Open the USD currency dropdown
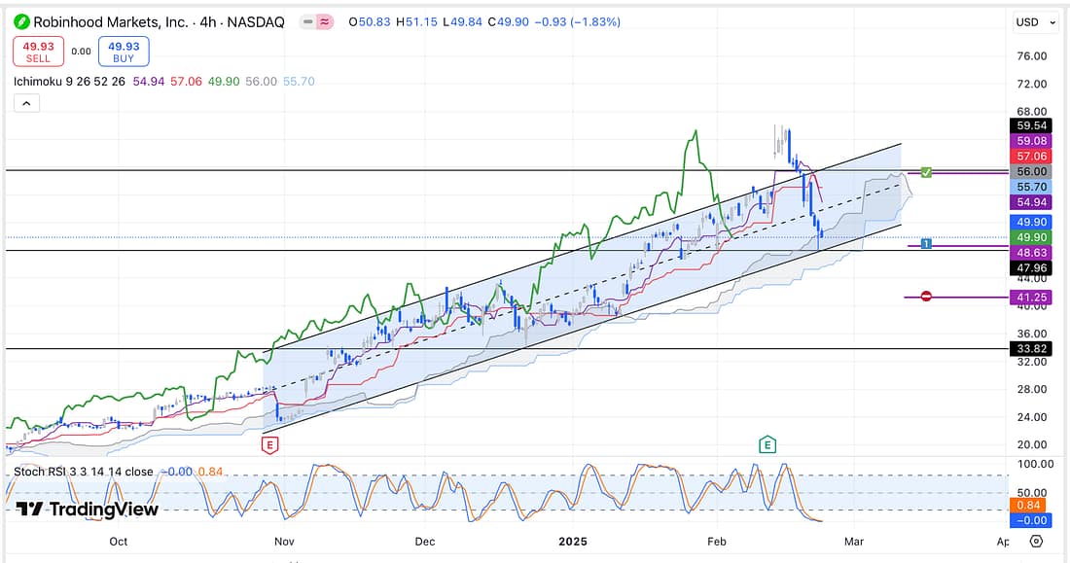Image resolution: width=1070 pixels, height=563 pixels. tap(1031, 21)
